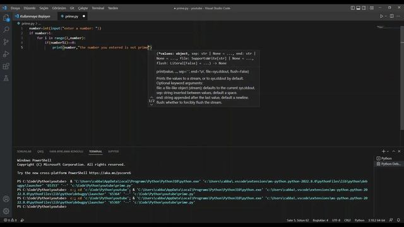404x227 pixels.
Task: Open editor More Actions ellipsis
Action: point(398,16)
